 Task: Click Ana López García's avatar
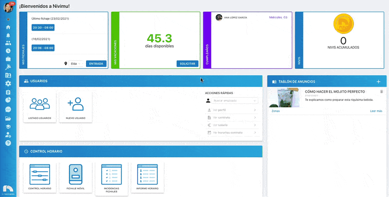[x=219, y=17]
